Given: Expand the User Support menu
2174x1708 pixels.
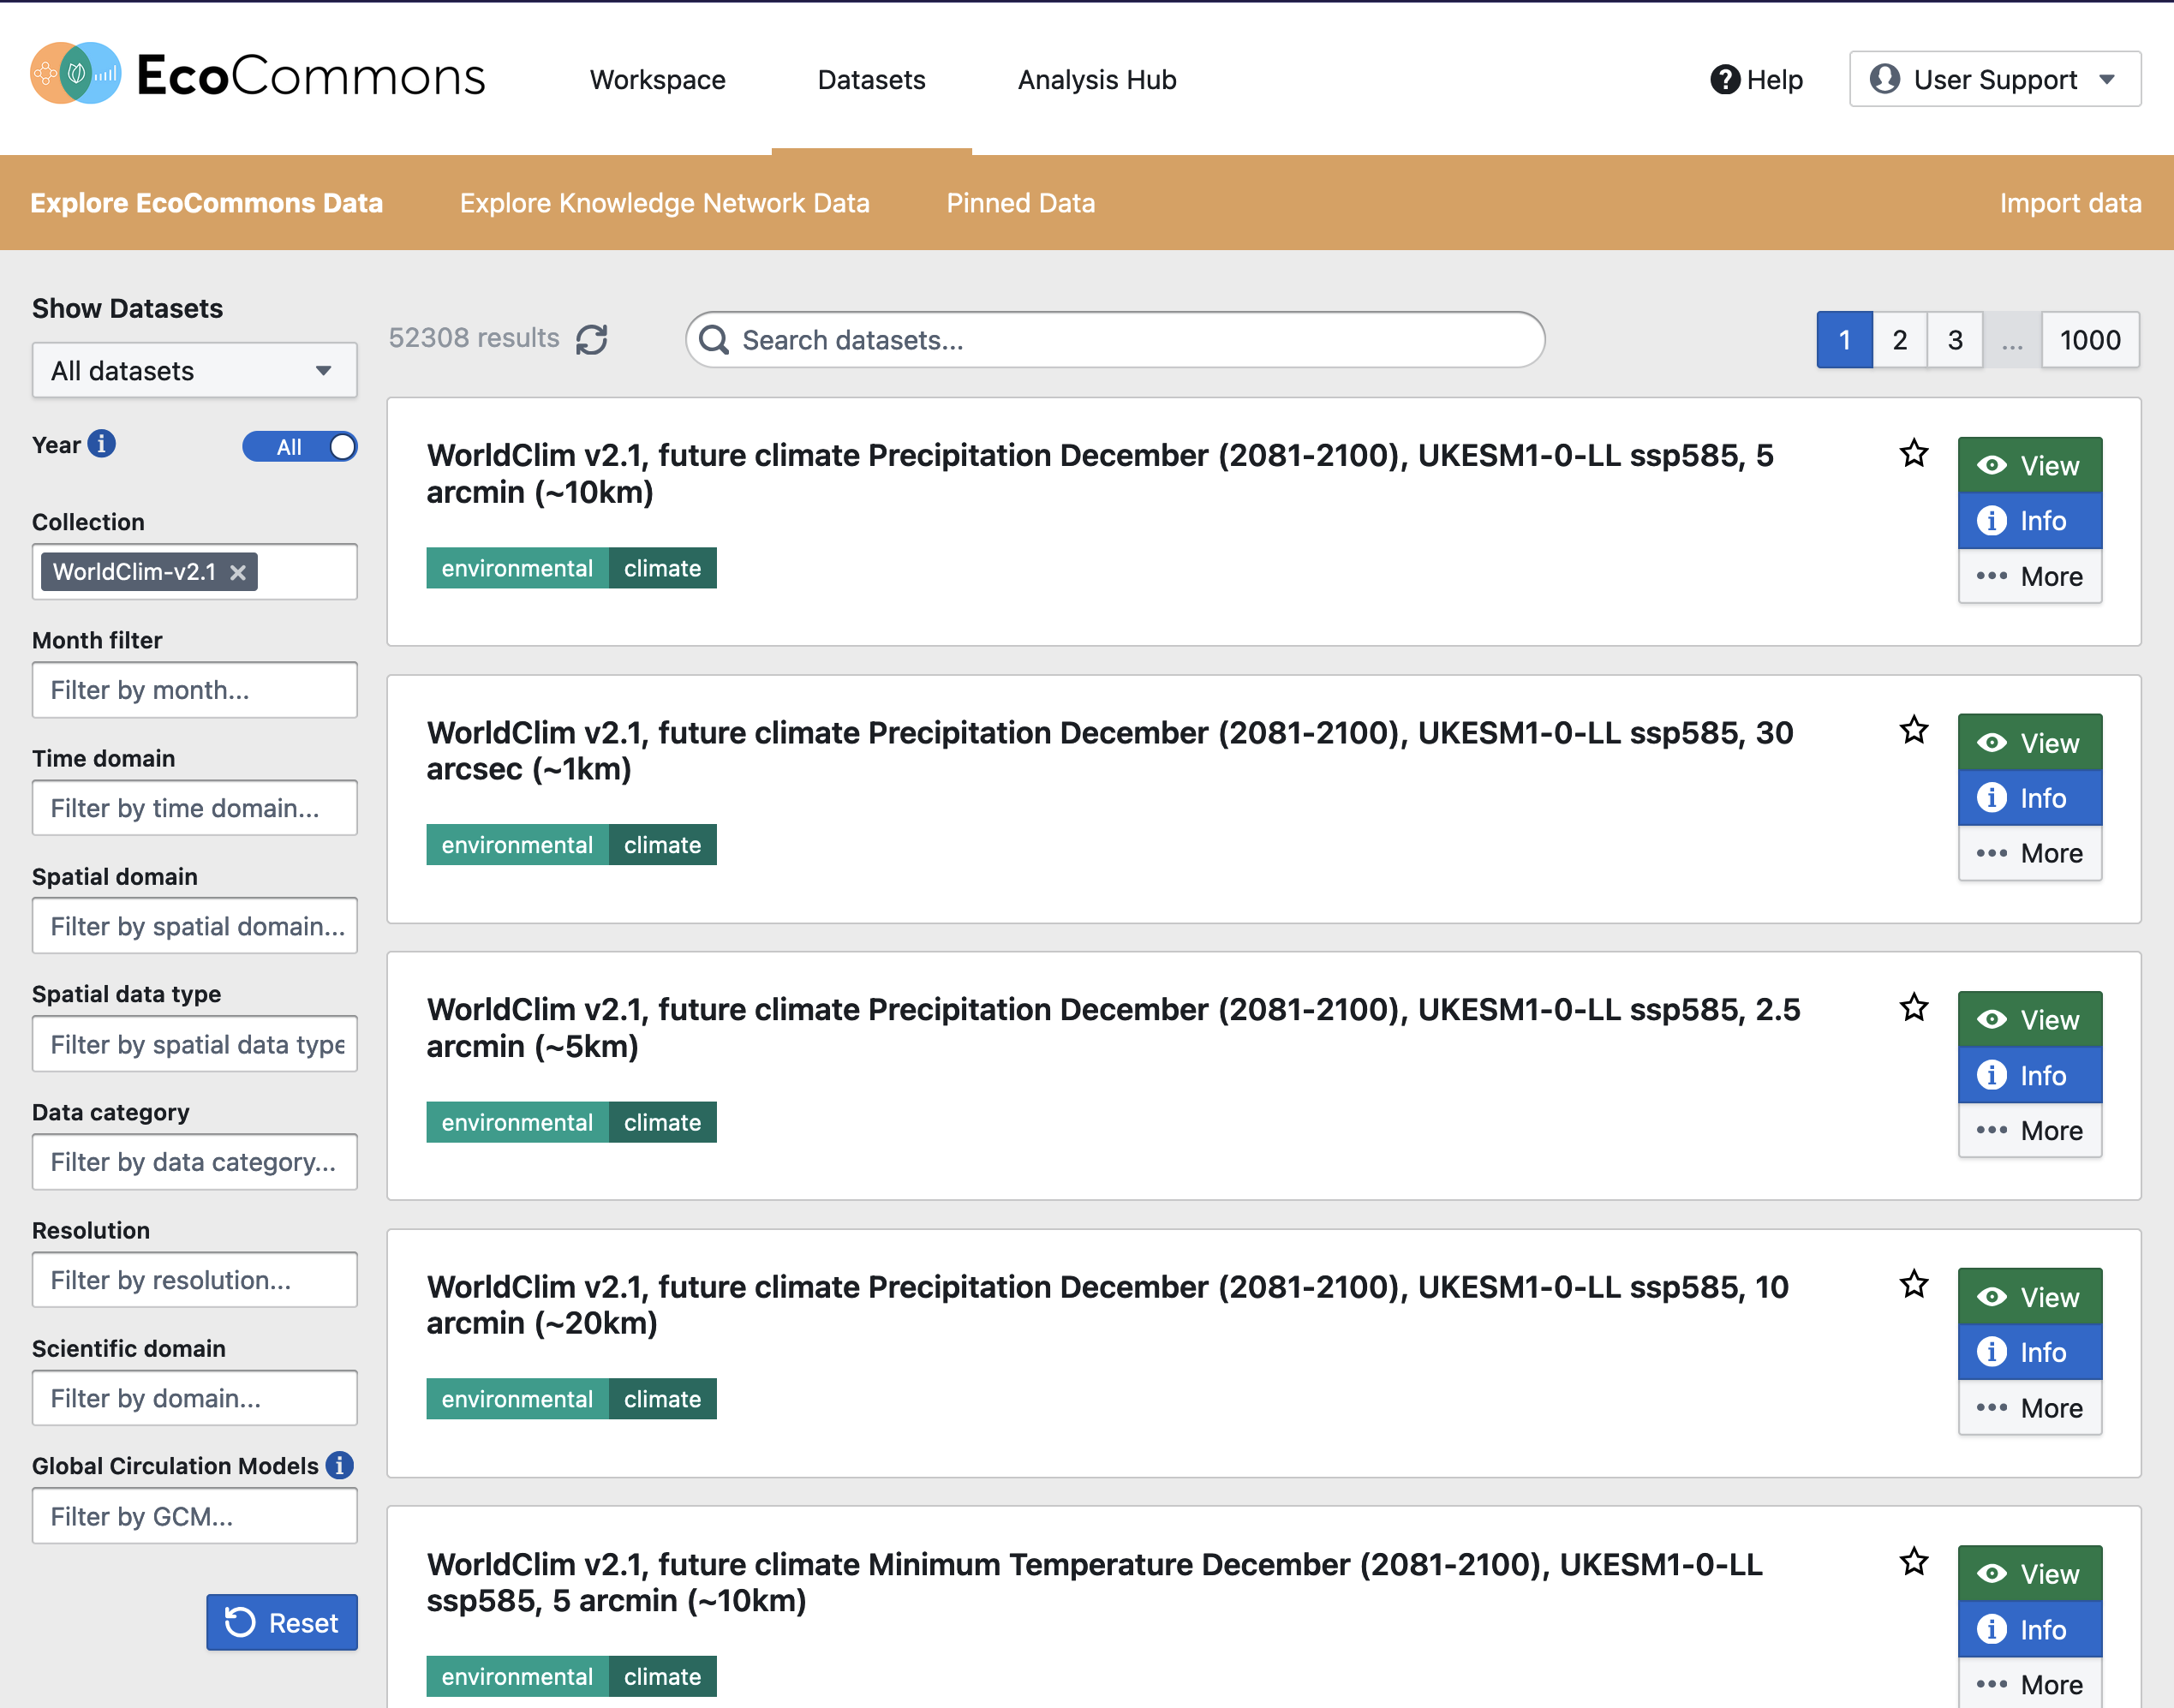Looking at the screenshot, I should coord(1994,80).
